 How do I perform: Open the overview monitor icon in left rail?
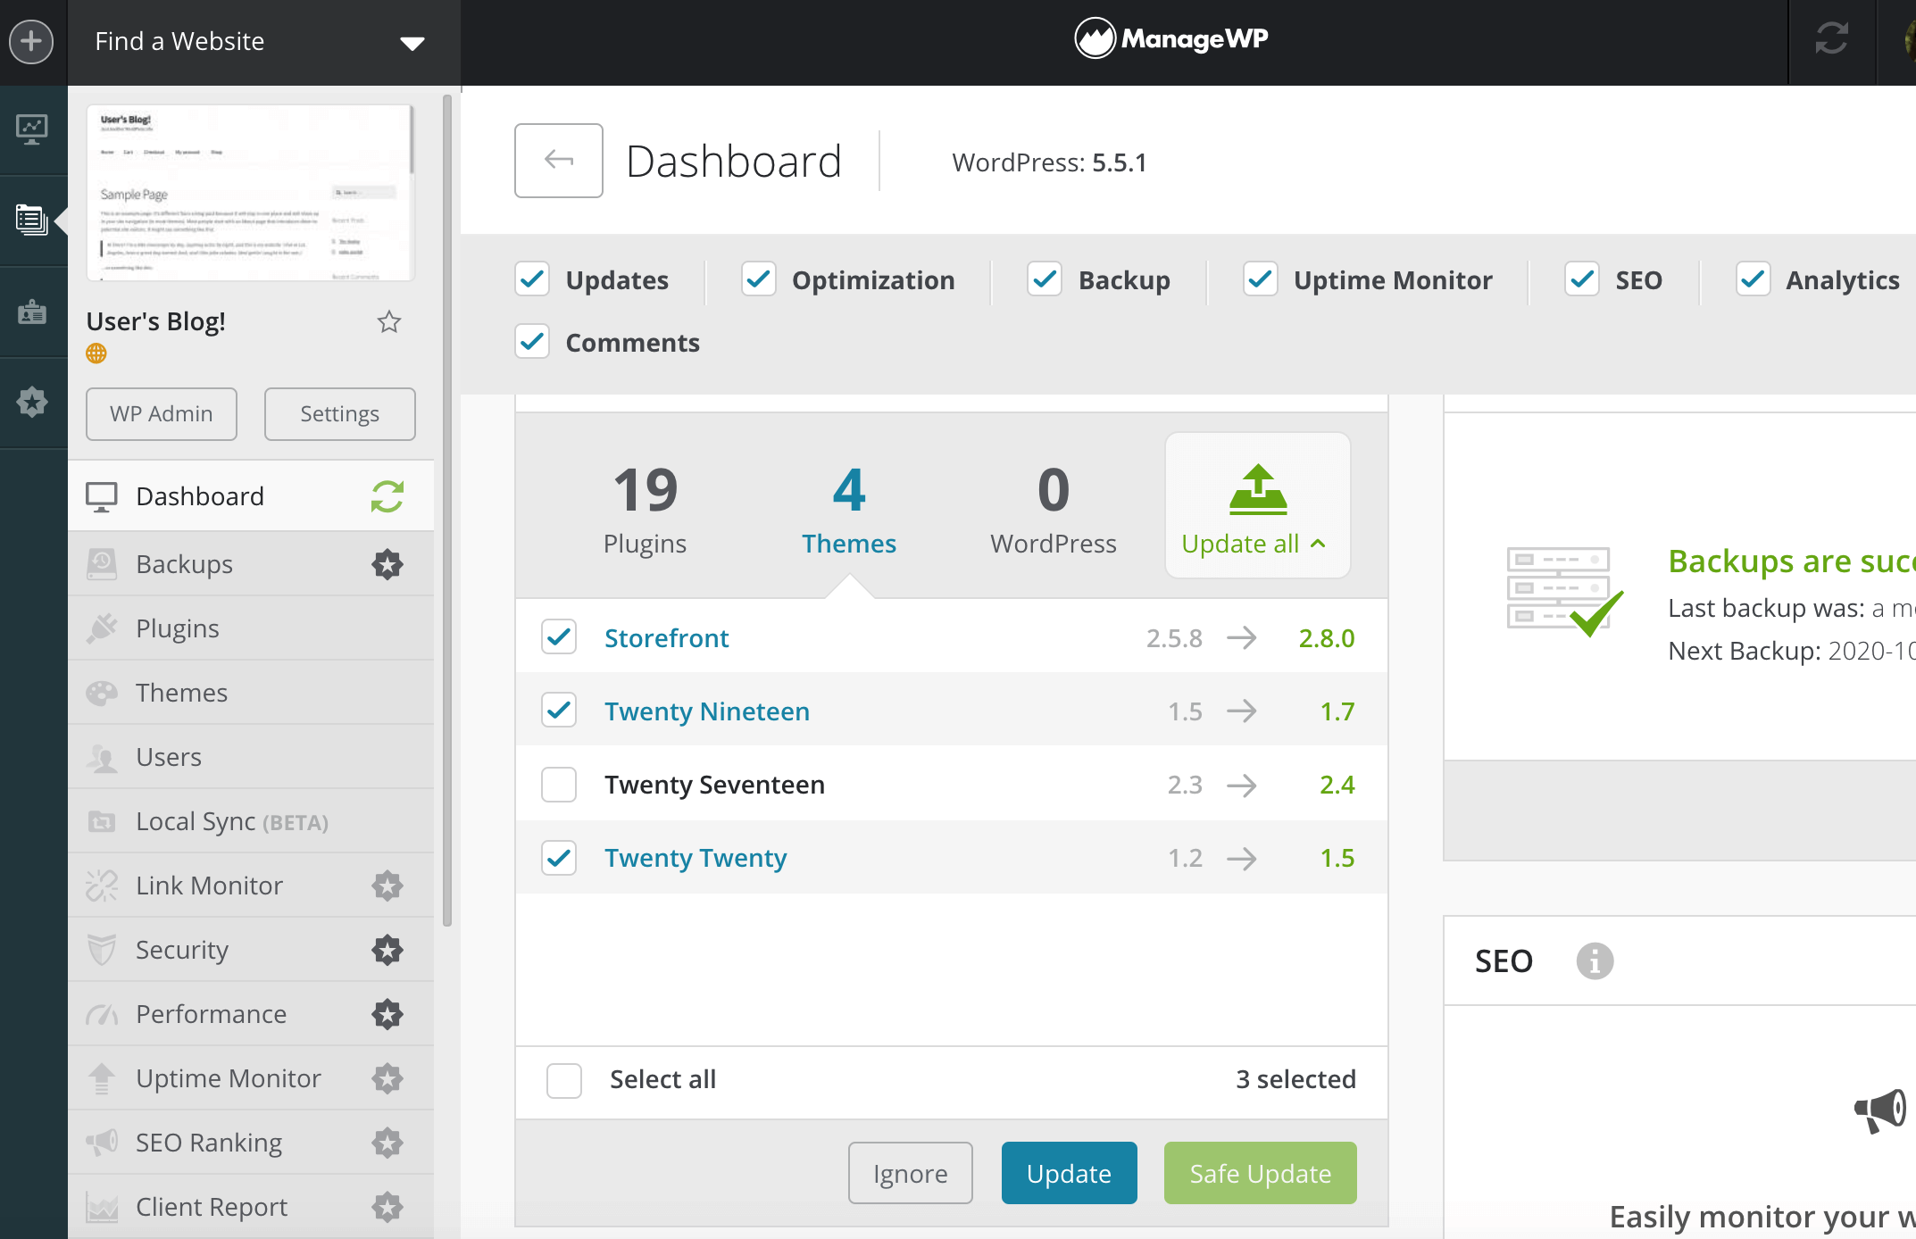click(x=32, y=129)
